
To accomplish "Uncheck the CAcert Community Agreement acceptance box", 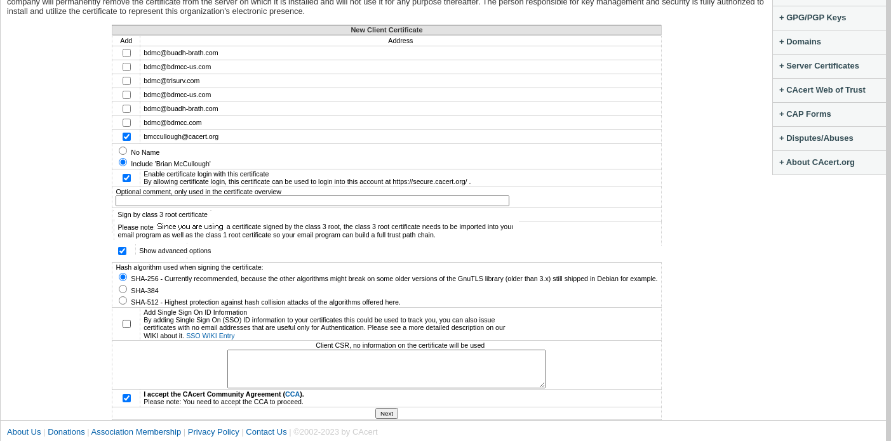I will pyautogui.click(x=126, y=398).
